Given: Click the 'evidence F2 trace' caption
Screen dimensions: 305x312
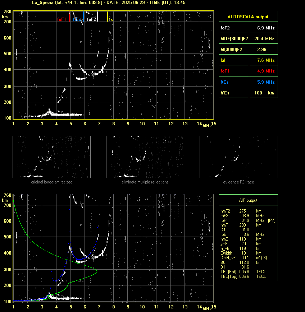Looking at the screenshot, I should coord(238,182).
